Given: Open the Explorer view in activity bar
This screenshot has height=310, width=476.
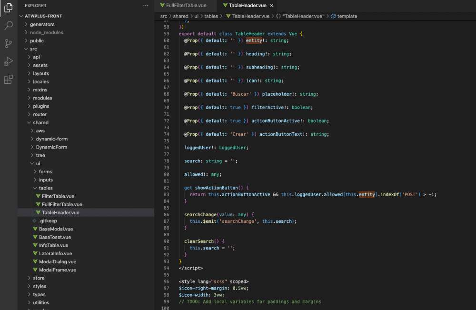Looking at the screenshot, I should [x=9, y=8].
